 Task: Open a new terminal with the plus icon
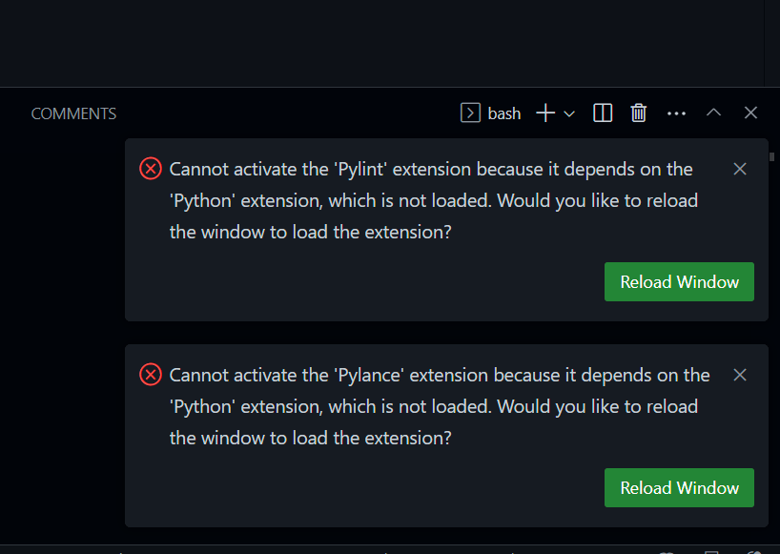coord(543,113)
